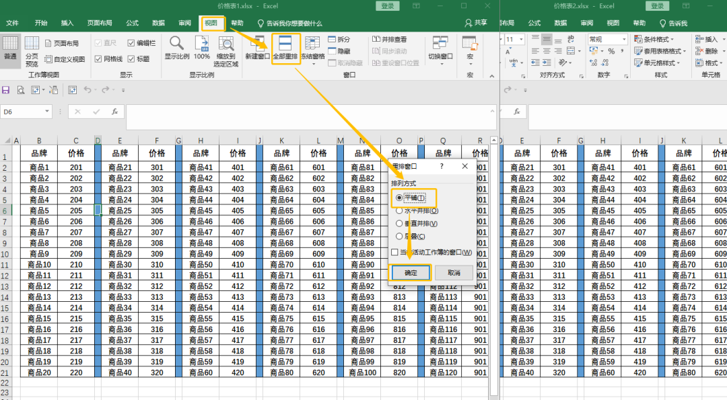This screenshot has height=400, width=727.
Task: Select column B header
Action: [39, 141]
